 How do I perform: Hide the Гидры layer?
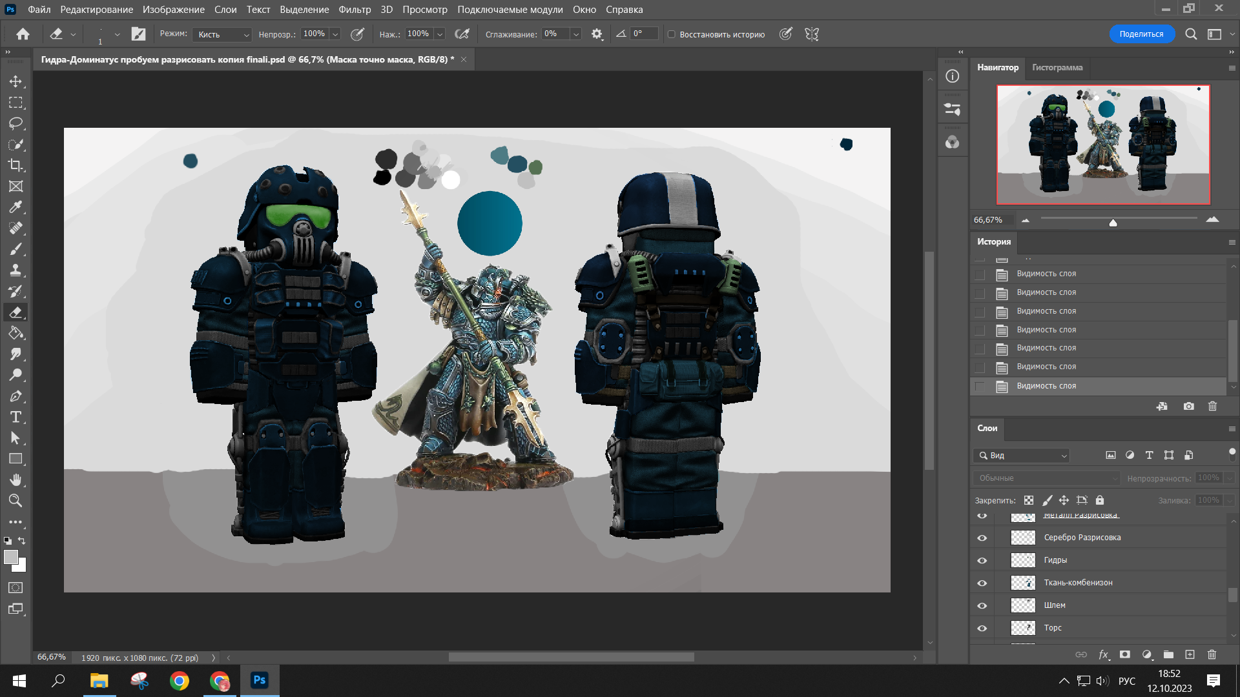pyautogui.click(x=982, y=560)
